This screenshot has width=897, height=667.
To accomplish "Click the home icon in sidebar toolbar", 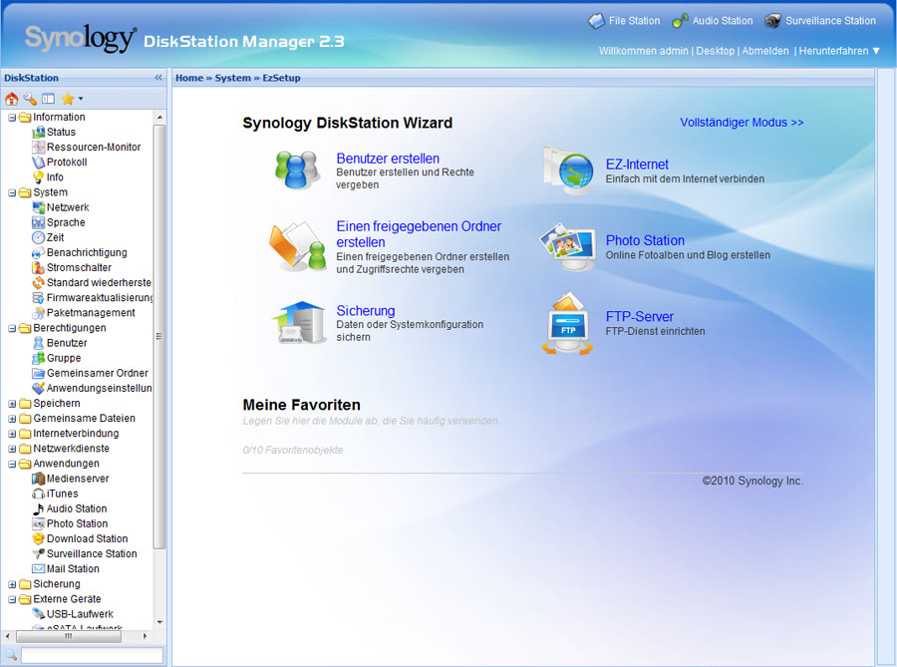I will pos(11,99).
